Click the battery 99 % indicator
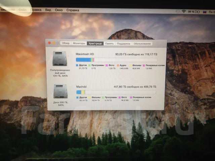 click(x=194, y=12)
